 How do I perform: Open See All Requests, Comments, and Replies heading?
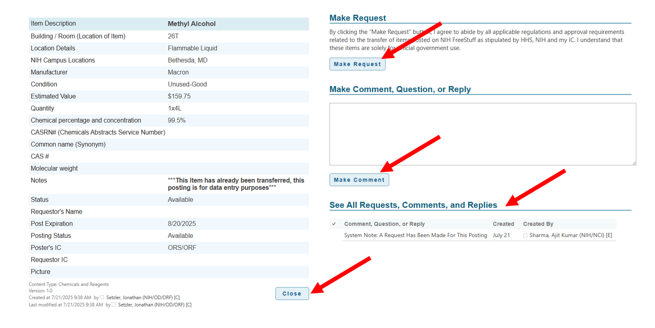click(413, 205)
